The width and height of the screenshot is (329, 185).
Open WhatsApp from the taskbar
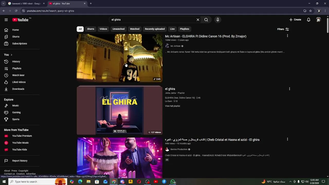pyautogui.click(x=173, y=182)
